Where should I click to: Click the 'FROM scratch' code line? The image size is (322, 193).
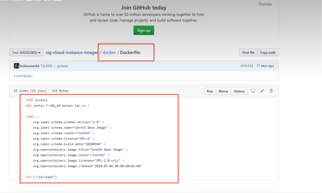click(37, 100)
